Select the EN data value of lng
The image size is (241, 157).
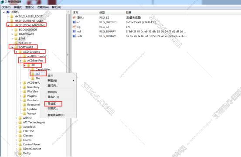[128, 27]
